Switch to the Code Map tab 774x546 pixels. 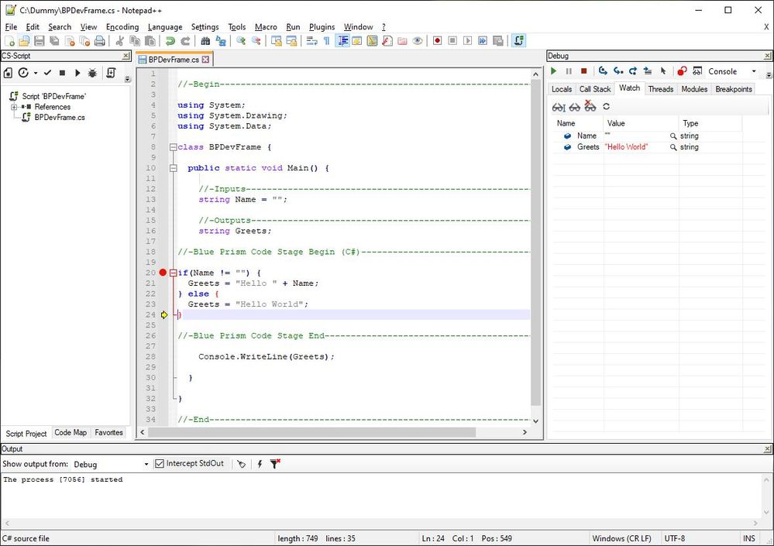point(71,433)
